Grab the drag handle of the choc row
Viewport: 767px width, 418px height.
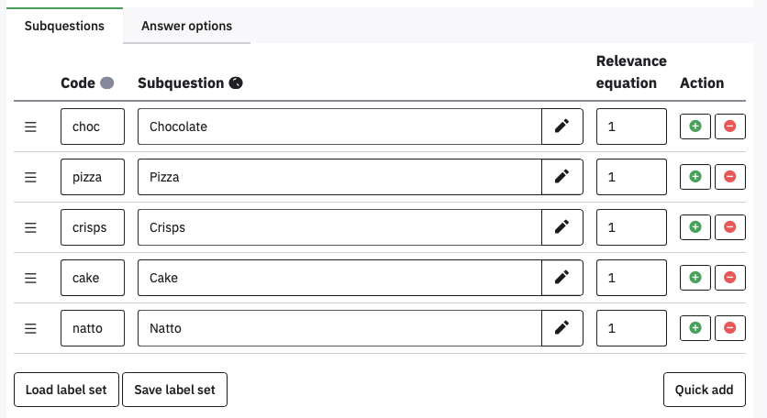click(x=30, y=126)
